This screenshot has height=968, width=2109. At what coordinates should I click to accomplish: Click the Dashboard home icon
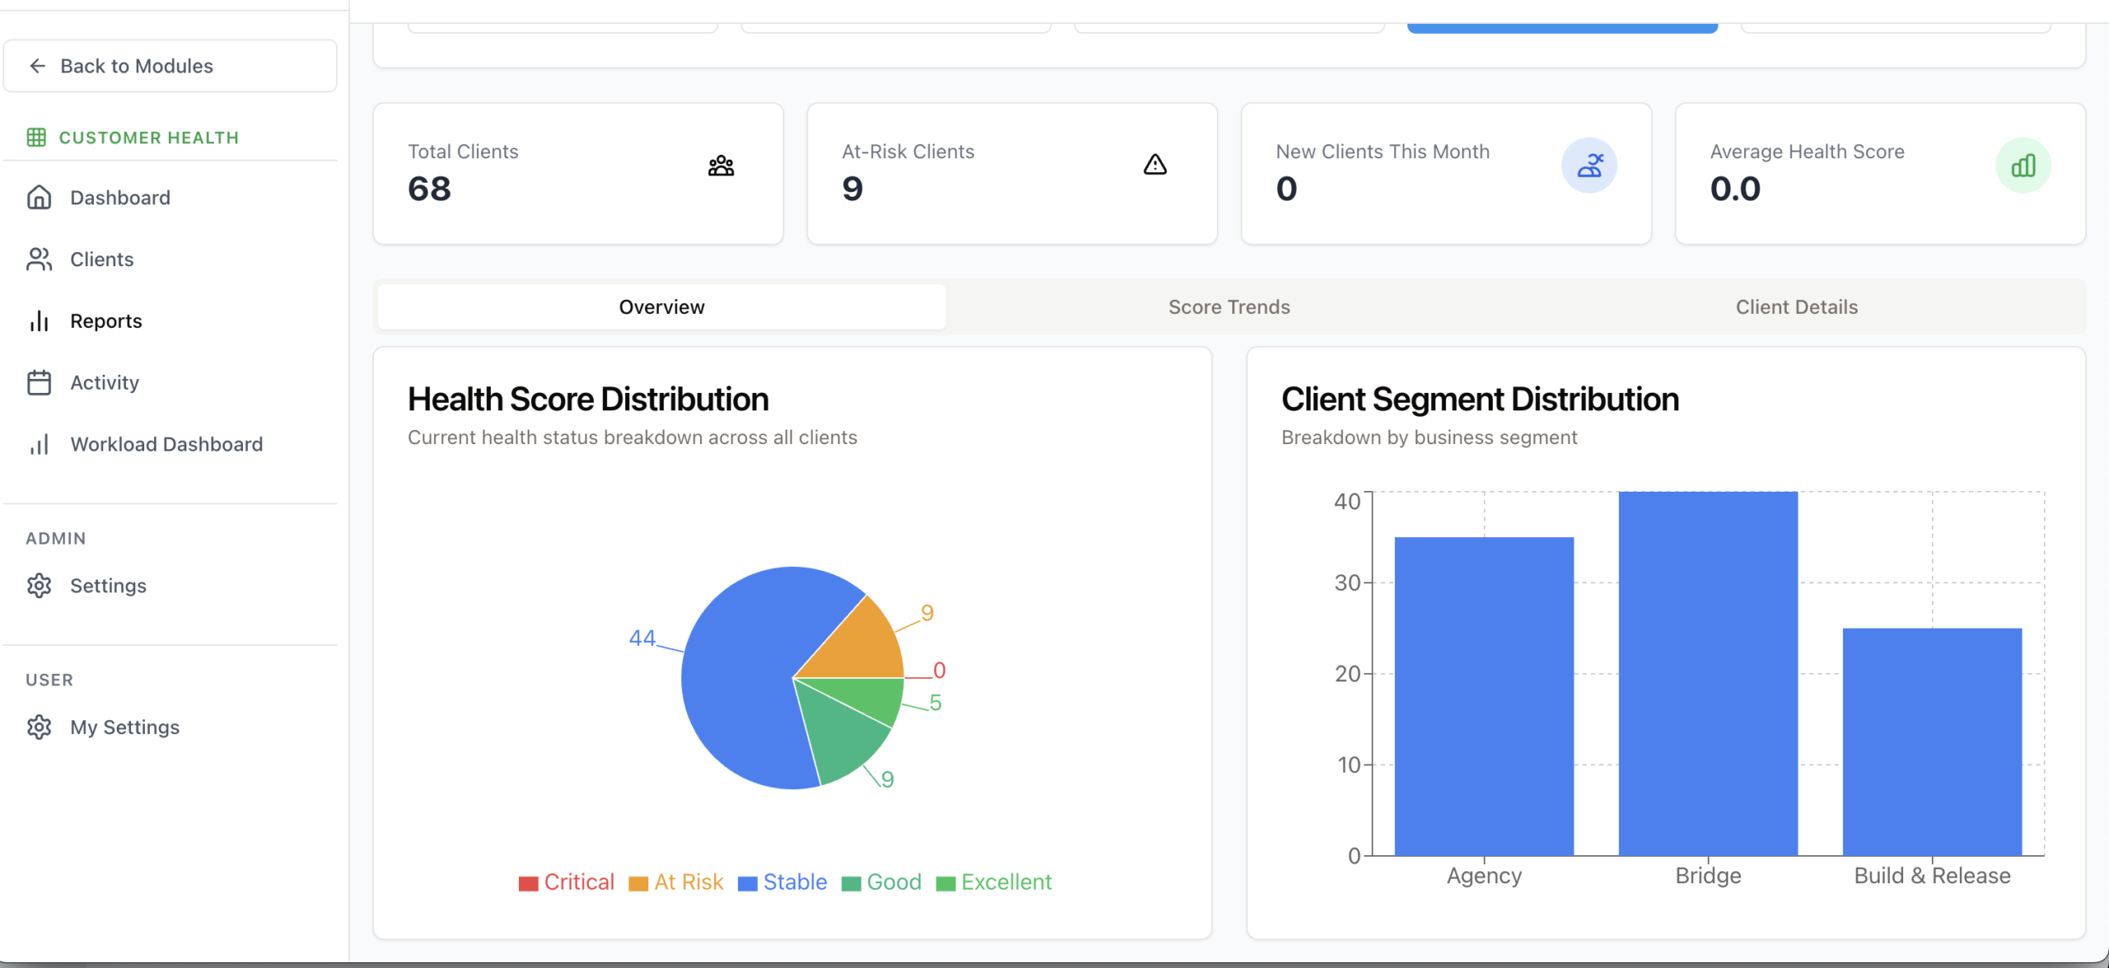[39, 198]
